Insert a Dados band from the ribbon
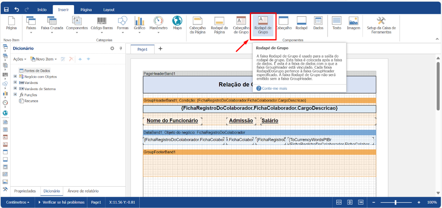This screenshot has height=208, width=442. pyautogui.click(x=318, y=23)
